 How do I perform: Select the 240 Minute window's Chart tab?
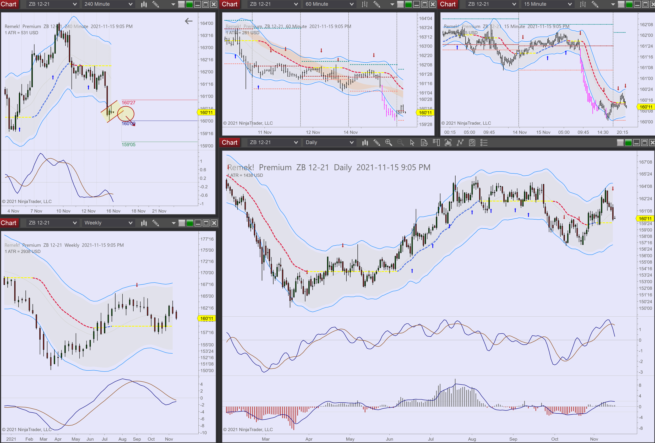click(9, 4)
